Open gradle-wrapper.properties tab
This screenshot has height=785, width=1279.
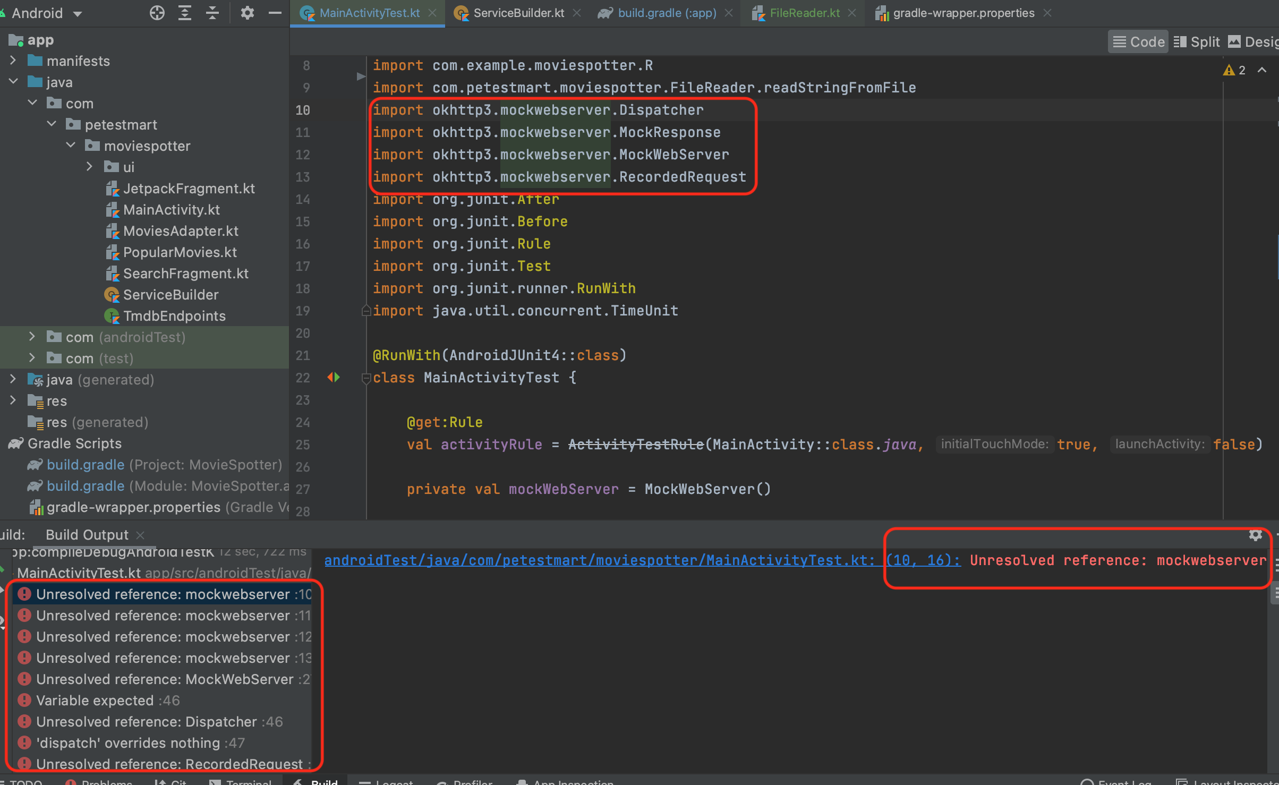pyautogui.click(x=963, y=13)
